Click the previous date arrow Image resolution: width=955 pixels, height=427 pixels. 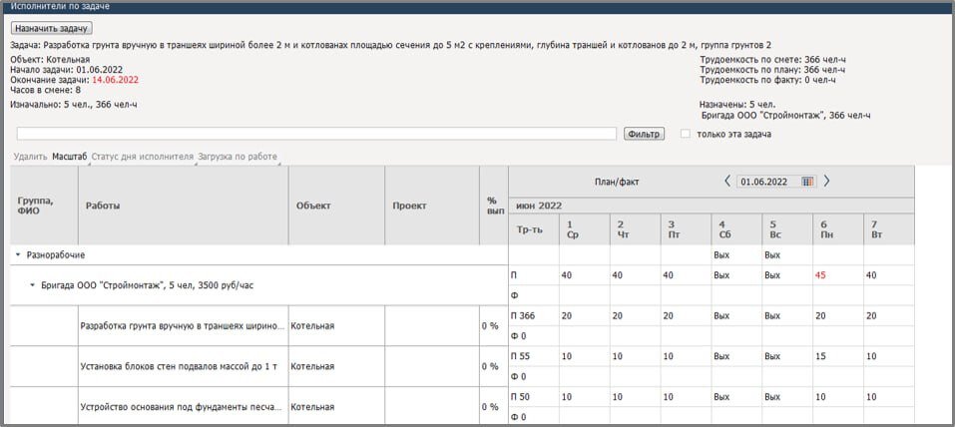[x=727, y=182]
